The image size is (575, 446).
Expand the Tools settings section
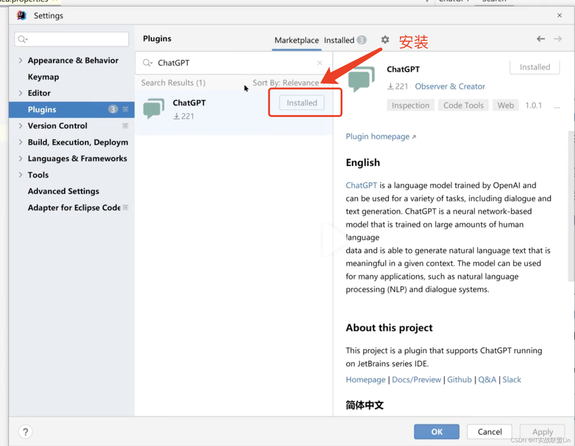[20, 175]
